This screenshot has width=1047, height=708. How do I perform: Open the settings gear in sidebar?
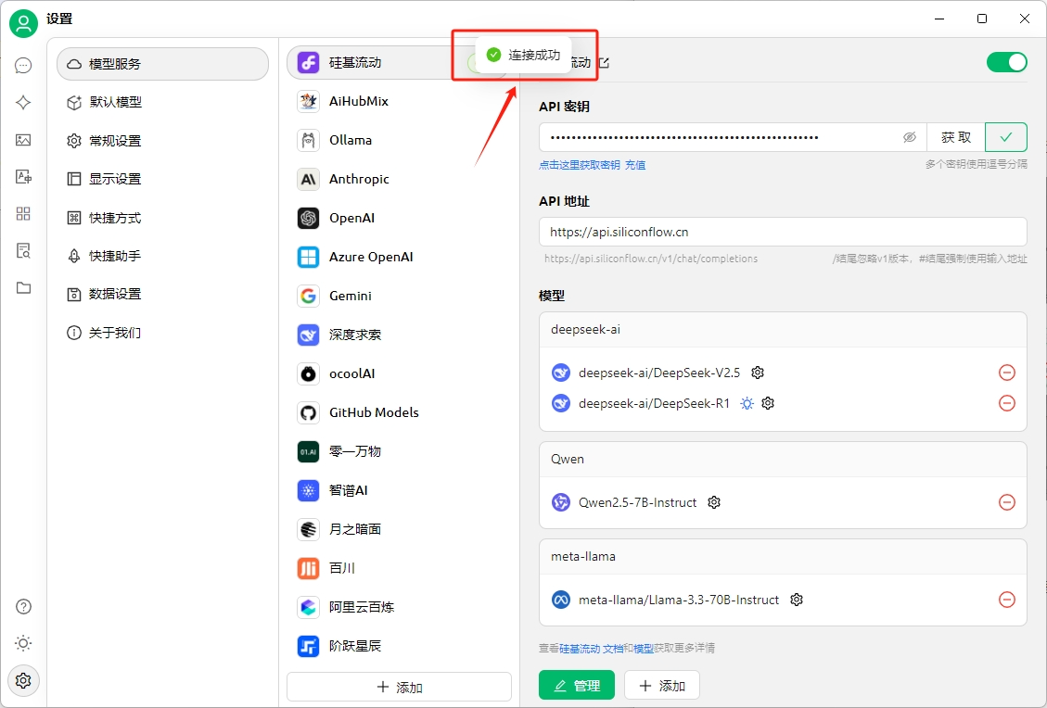[23, 680]
